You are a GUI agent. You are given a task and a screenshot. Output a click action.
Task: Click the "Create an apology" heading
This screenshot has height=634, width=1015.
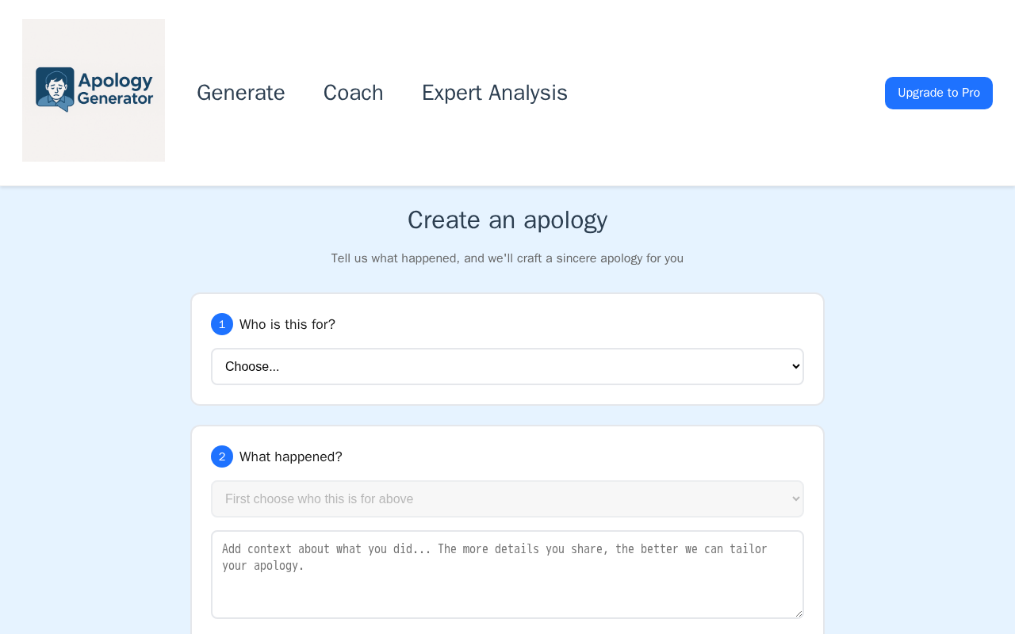click(507, 220)
